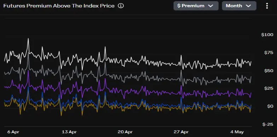Viewport: 277px width, 137px height.
Task: Click the 20 Apr date label
Action: click(x=125, y=132)
